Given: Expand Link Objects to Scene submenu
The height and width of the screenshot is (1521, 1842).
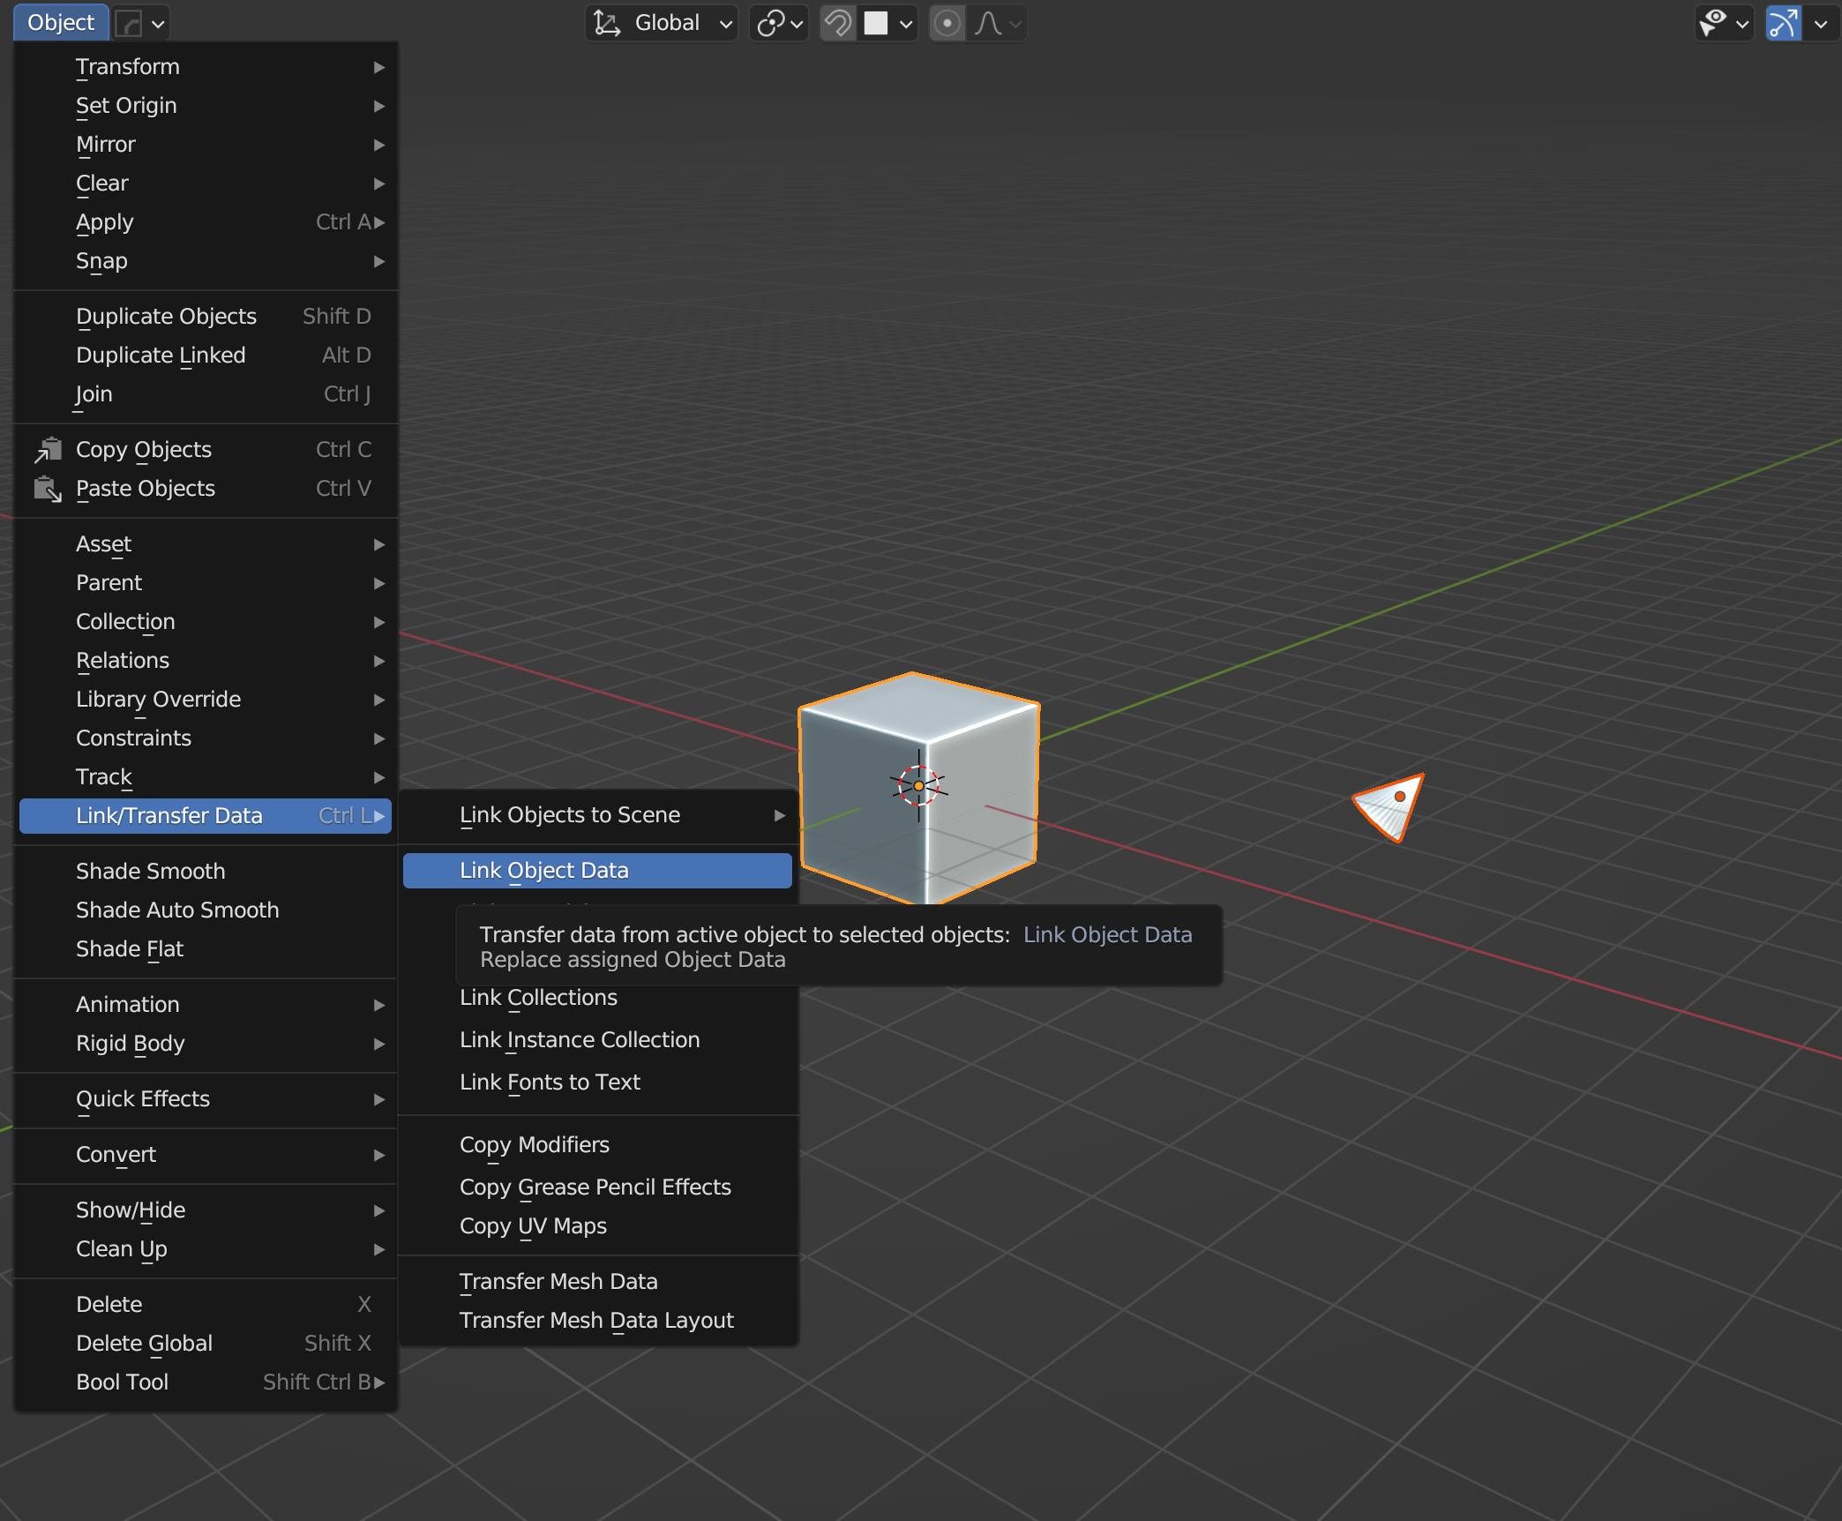Looking at the screenshot, I should pos(597,815).
